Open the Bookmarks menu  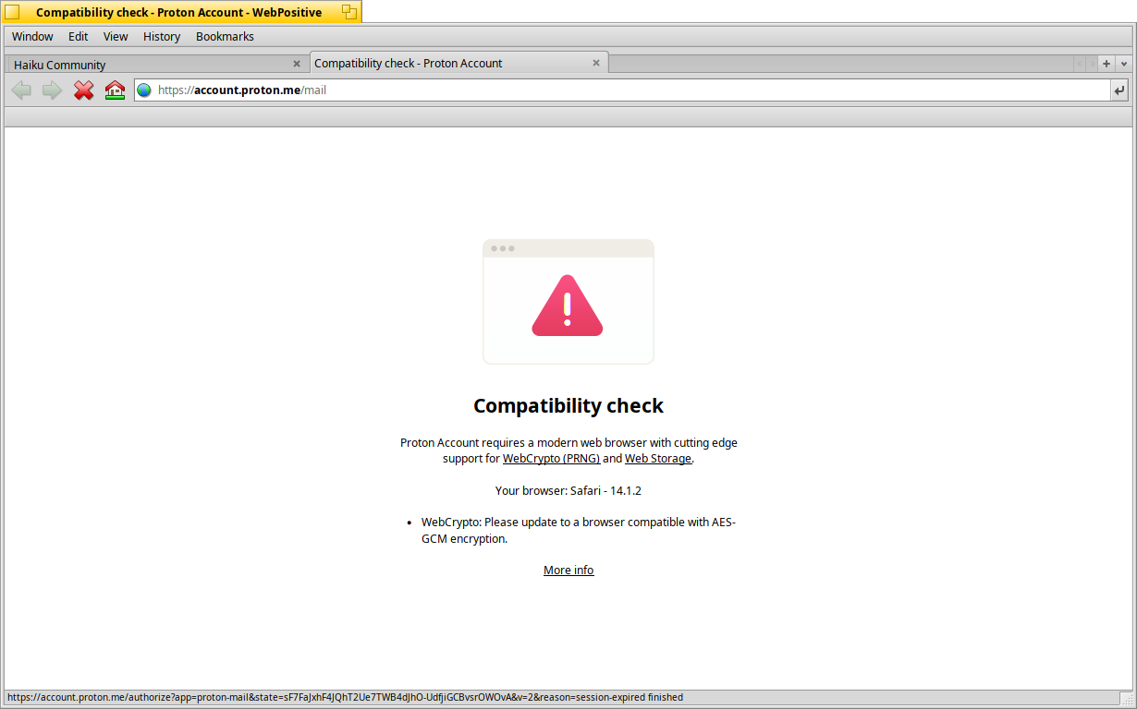(225, 37)
